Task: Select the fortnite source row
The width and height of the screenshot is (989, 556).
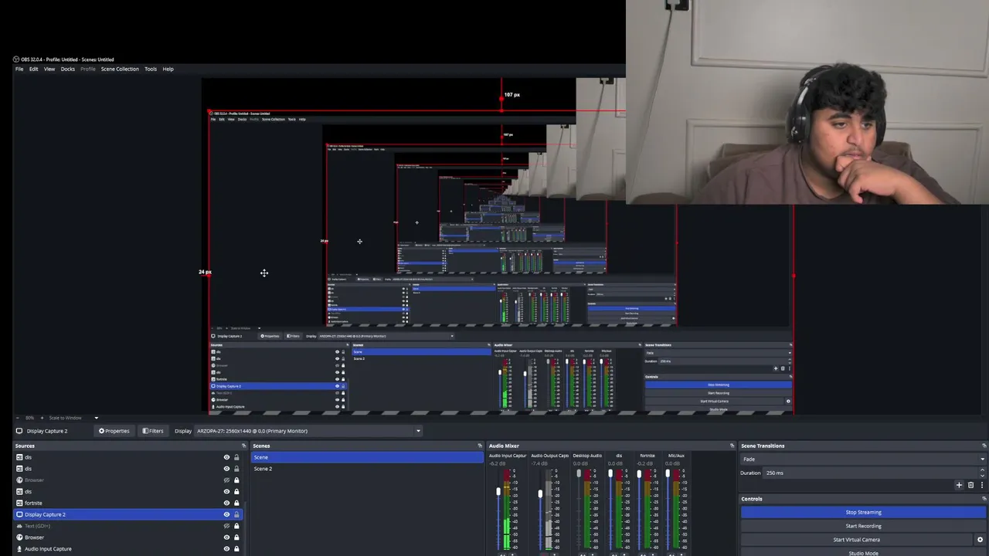Action: (129, 503)
